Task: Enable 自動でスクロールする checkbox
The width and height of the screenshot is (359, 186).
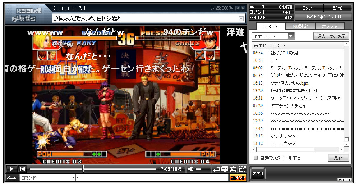Action: [x=256, y=158]
